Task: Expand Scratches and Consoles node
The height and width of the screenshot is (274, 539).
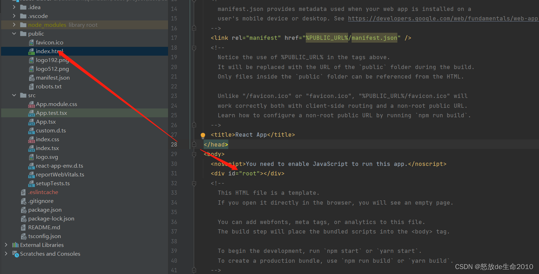Action: click(6, 254)
